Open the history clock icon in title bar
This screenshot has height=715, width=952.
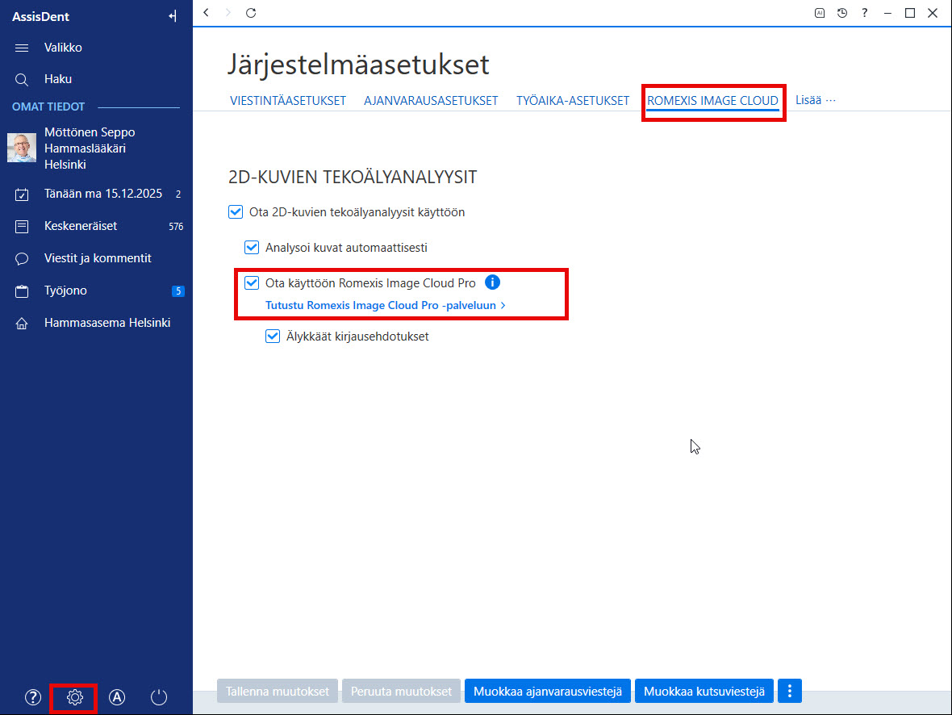[x=842, y=13]
